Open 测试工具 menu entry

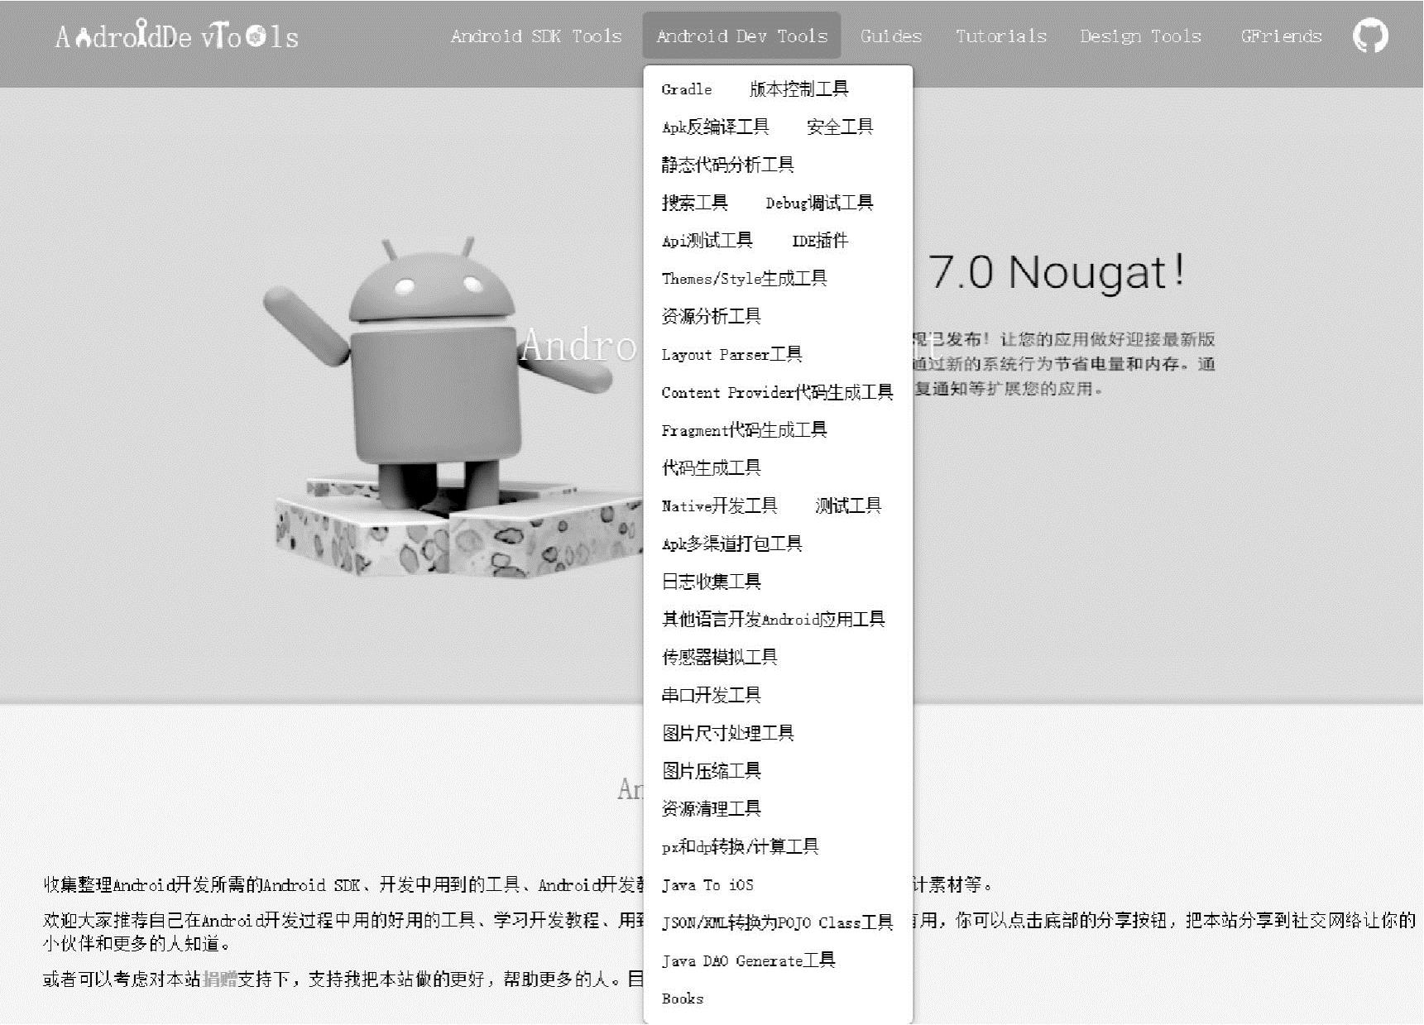848,506
